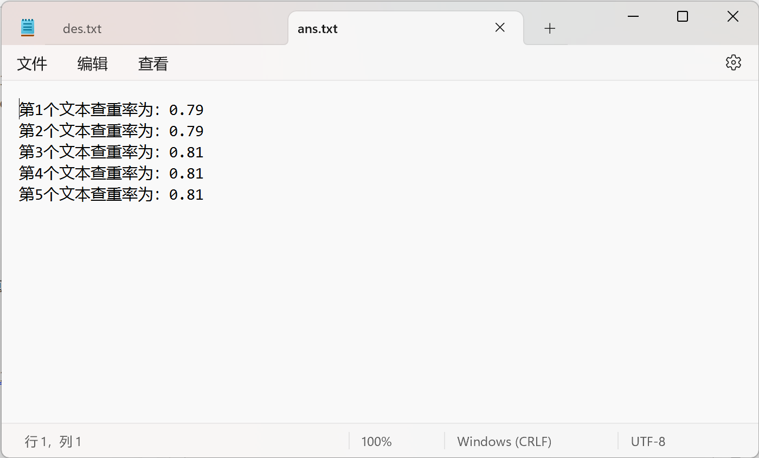
Task: Maximize the Notepad window
Action: 683,17
